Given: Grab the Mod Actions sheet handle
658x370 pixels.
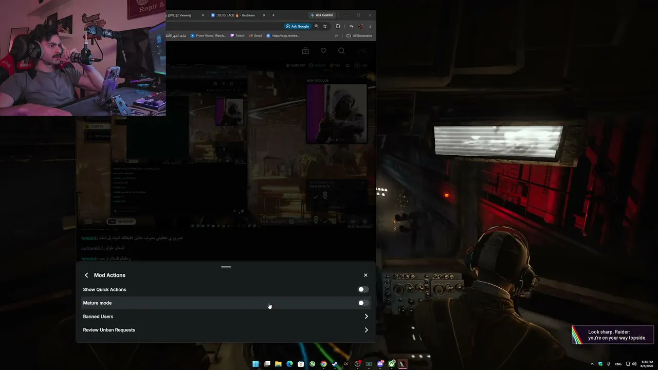Looking at the screenshot, I should point(226,267).
